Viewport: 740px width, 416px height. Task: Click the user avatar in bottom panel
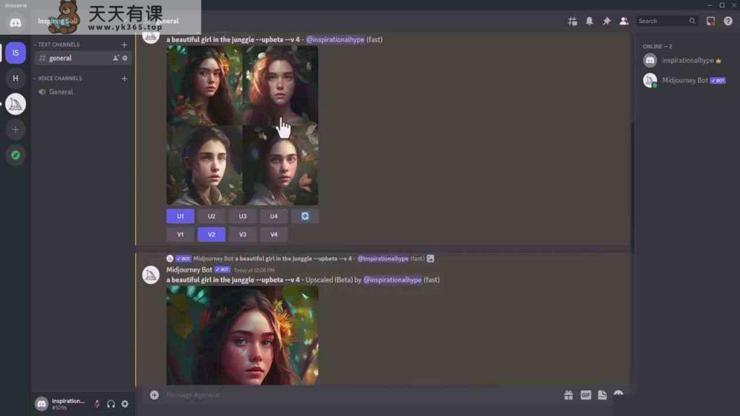pyautogui.click(x=41, y=404)
